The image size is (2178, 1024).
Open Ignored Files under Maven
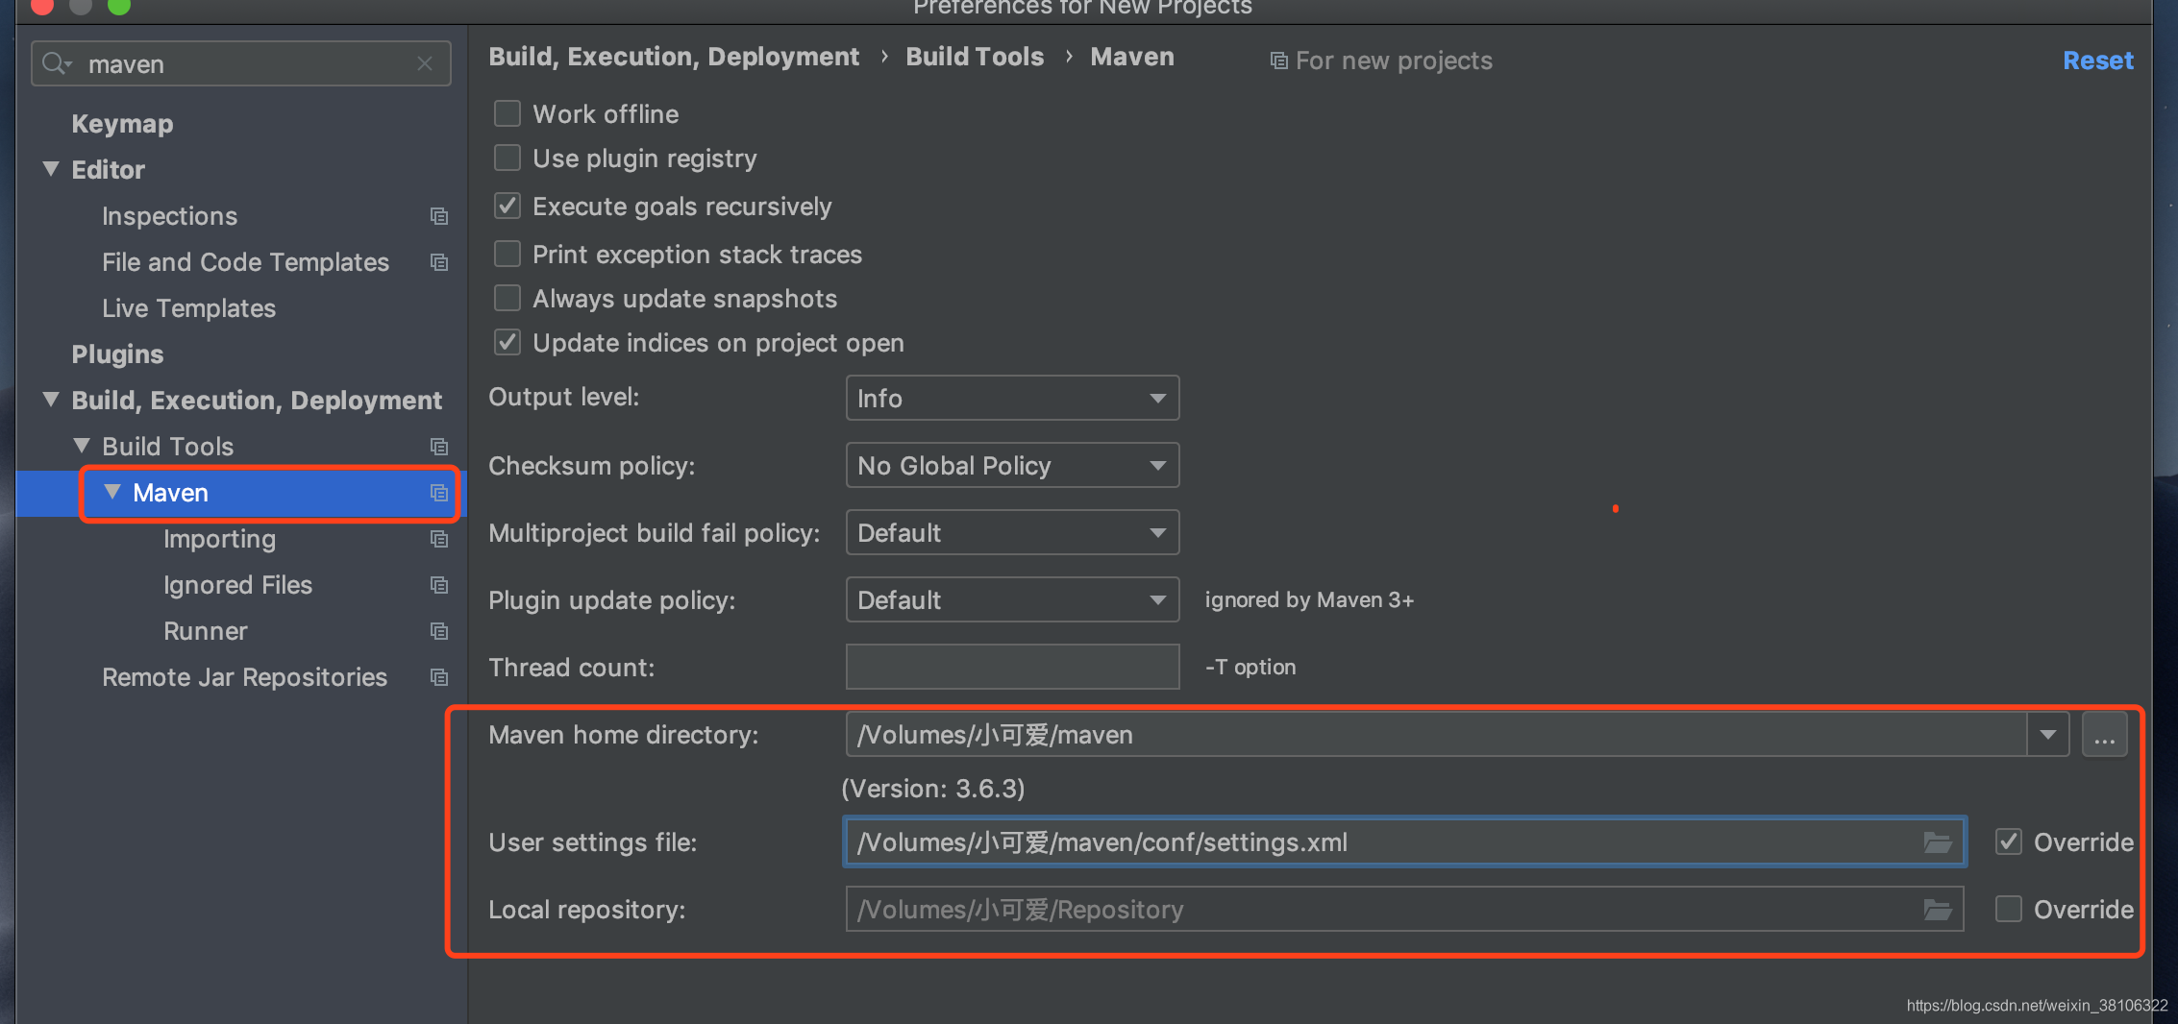237,585
